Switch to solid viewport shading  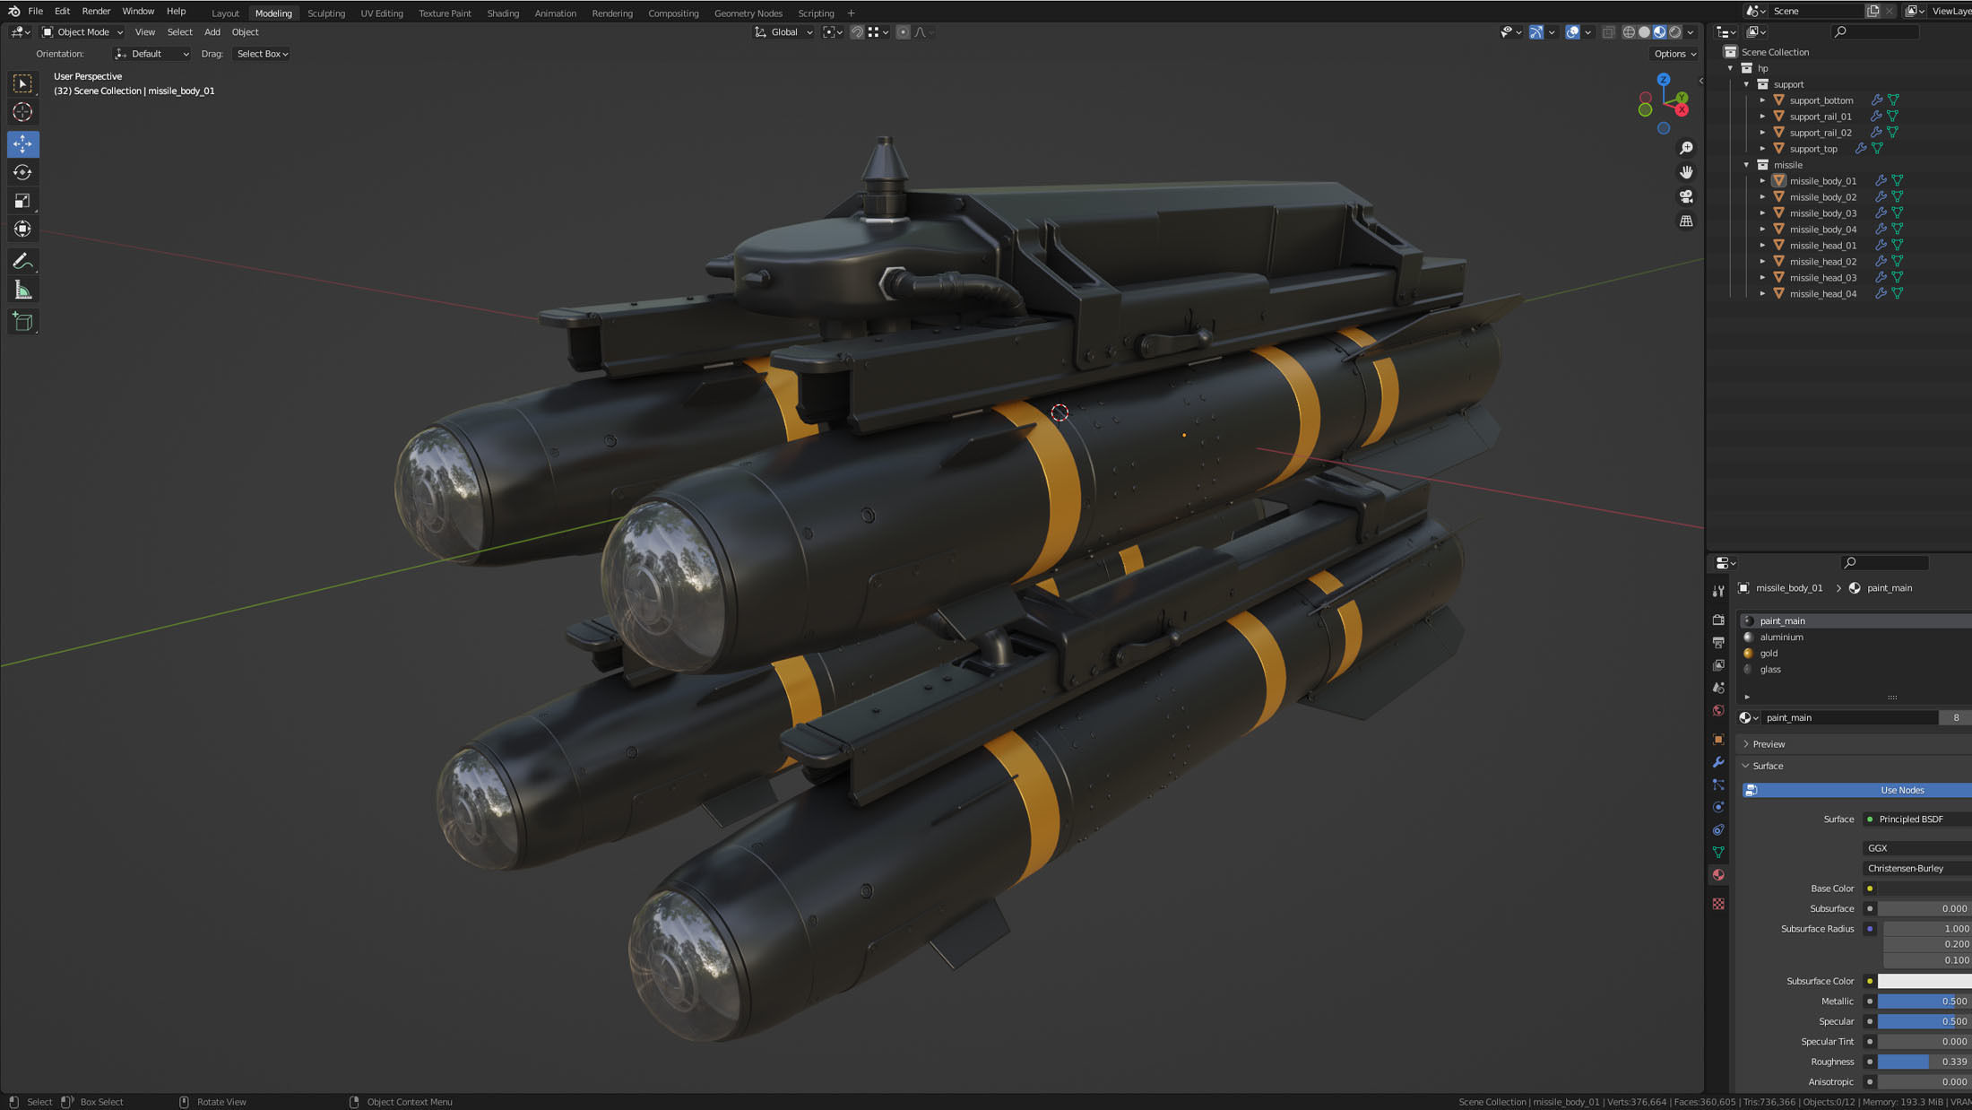pyautogui.click(x=1644, y=32)
